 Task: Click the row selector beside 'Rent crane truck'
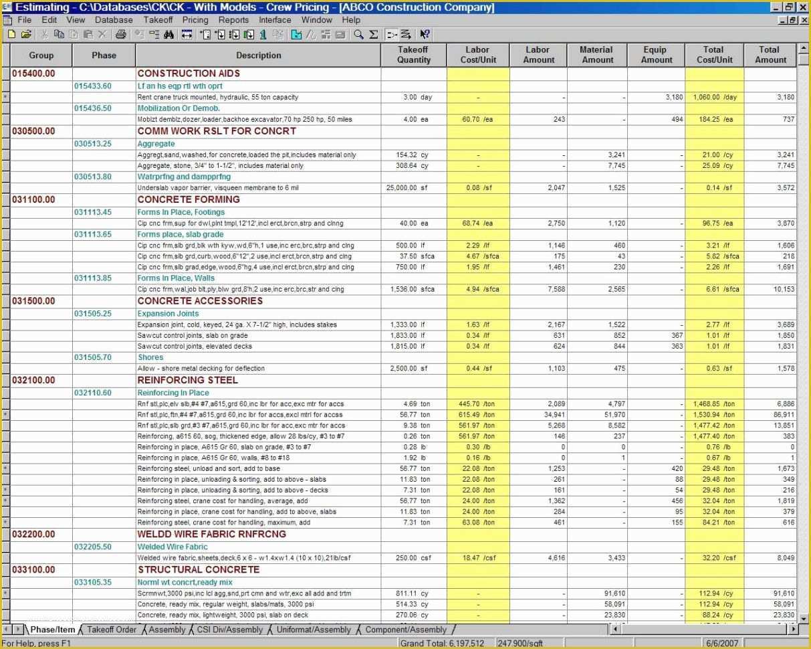(x=5, y=97)
